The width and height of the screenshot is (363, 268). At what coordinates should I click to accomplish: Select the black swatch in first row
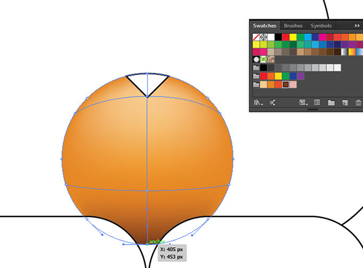click(278, 37)
